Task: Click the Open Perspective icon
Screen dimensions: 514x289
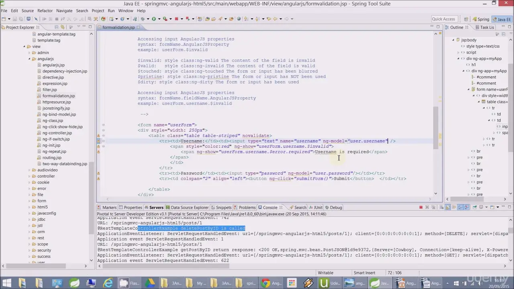Action: [466, 19]
